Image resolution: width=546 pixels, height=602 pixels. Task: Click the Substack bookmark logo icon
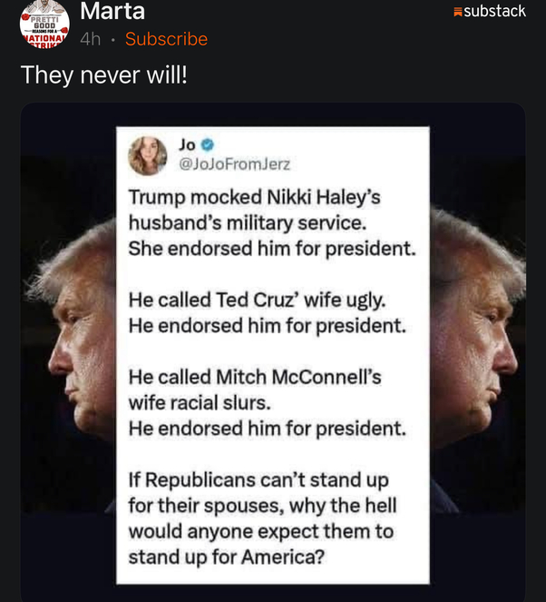pyautogui.click(x=458, y=12)
